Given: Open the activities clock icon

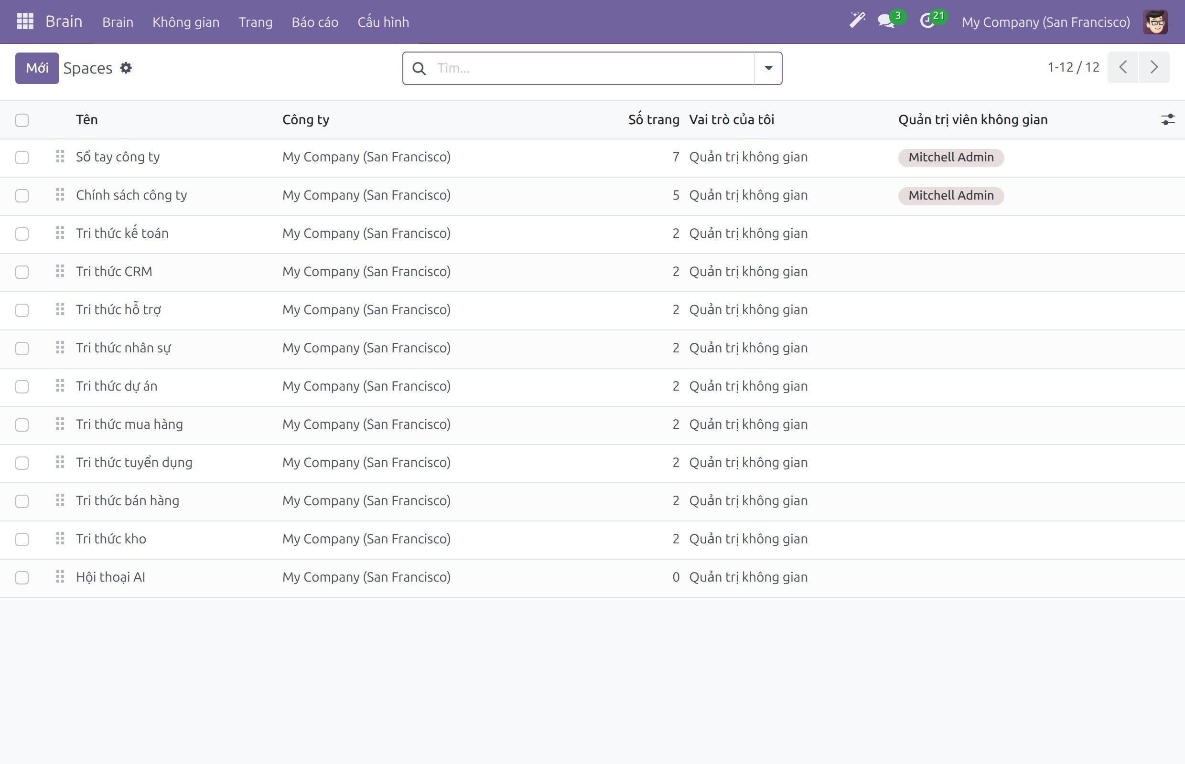Looking at the screenshot, I should [927, 21].
